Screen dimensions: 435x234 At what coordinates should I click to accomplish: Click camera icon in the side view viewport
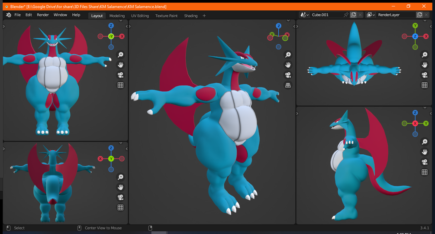click(x=425, y=162)
